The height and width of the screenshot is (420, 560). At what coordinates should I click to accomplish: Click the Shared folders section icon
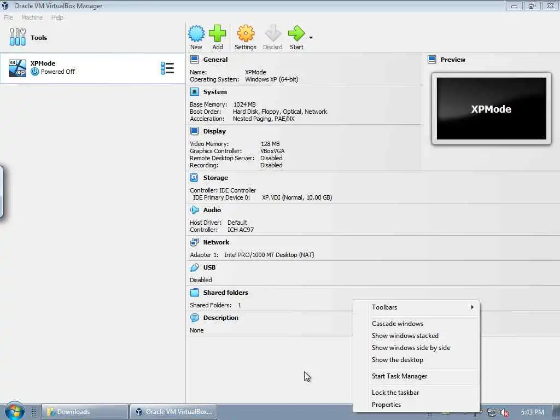(x=194, y=293)
